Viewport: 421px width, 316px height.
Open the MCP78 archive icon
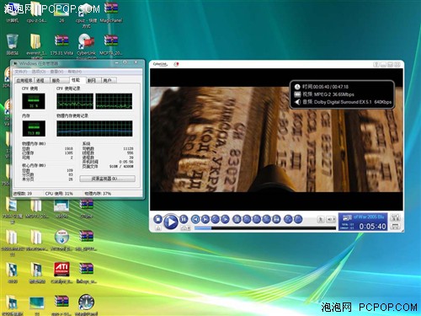(111, 45)
